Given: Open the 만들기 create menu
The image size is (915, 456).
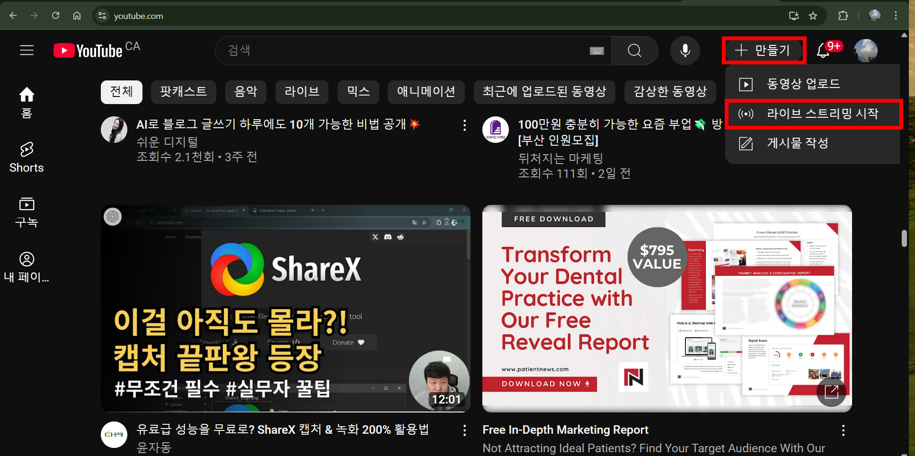Looking at the screenshot, I should (764, 50).
